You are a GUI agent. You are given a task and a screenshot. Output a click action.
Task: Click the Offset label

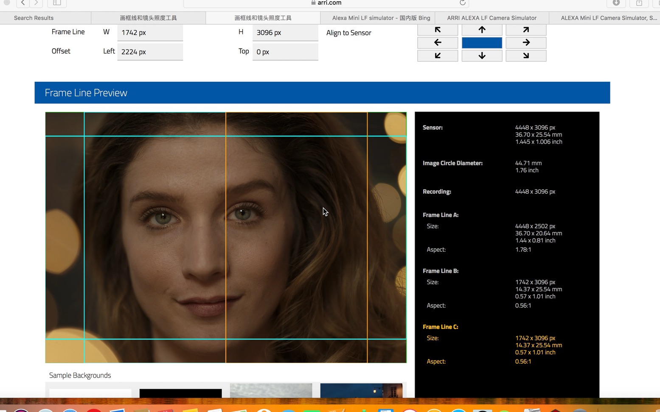pyautogui.click(x=61, y=51)
